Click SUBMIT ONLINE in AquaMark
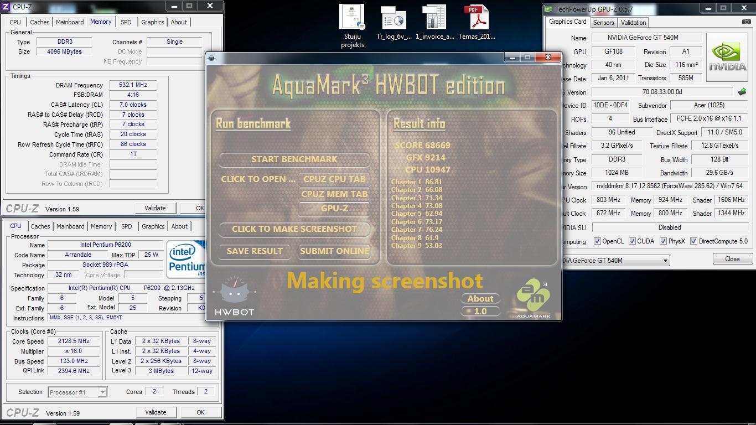Screen dimensions: 756x425 (x=334, y=251)
